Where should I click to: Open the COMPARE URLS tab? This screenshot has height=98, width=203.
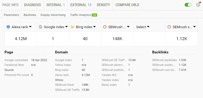pos(127,5)
